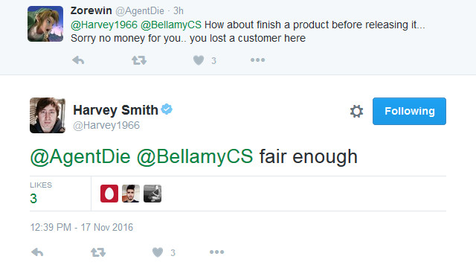Click the Harvey Smith display name
The image size is (476, 268).
pos(115,110)
